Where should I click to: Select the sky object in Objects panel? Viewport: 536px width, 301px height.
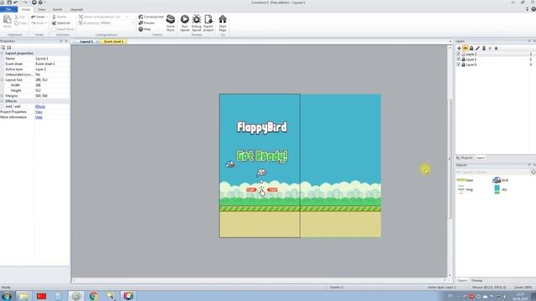500,190
